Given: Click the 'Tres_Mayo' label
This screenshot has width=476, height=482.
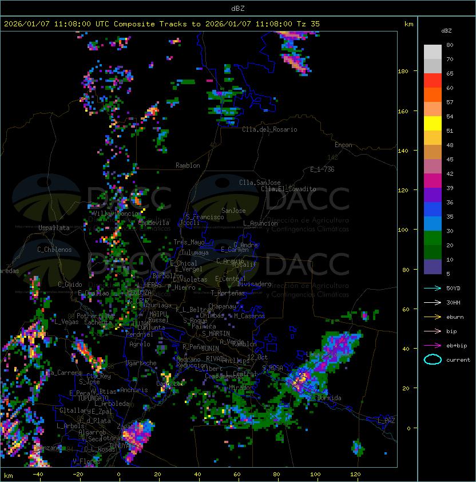Looking at the screenshot, I should pyautogui.click(x=189, y=242).
